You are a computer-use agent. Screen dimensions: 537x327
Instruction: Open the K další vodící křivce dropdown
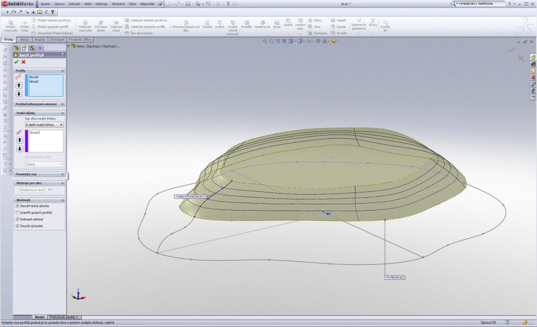[x=44, y=125]
